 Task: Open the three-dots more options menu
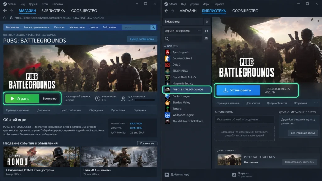pos(316,103)
